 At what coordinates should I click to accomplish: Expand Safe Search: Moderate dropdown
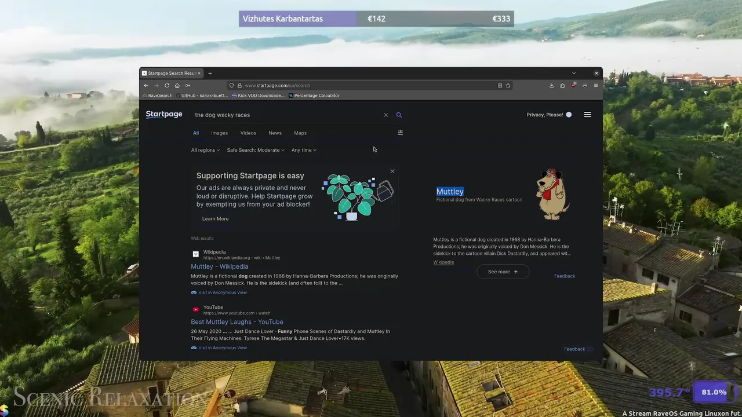coord(256,150)
